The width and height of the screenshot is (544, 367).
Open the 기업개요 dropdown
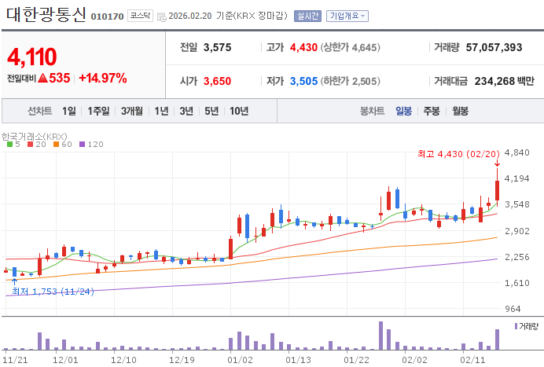(x=347, y=16)
